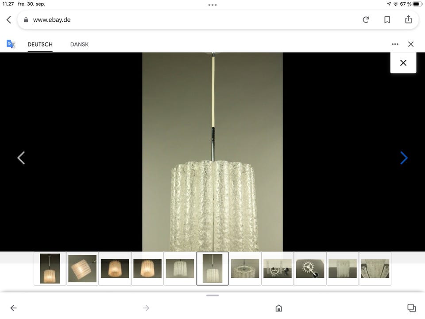Switch translation to DEUTSCH tab
425x319 pixels.
click(x=40, y=44)
